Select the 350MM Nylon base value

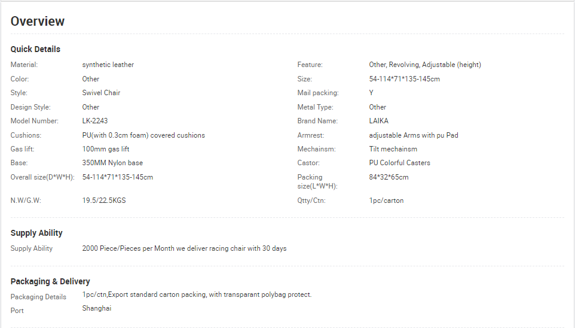[112, 163]
